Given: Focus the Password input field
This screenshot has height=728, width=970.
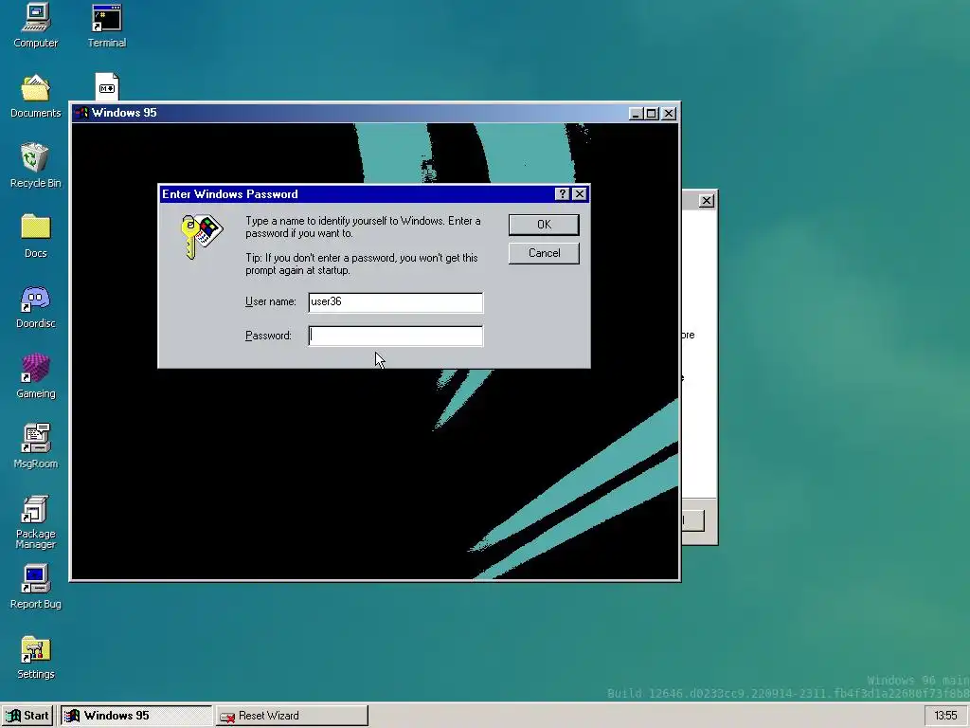Looking at the screenshot, I should [395, 336].
